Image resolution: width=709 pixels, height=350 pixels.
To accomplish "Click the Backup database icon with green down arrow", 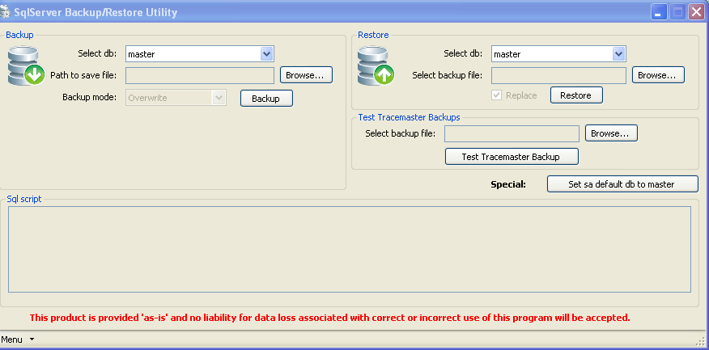I will pyautogui.click(x=26, y=66).
